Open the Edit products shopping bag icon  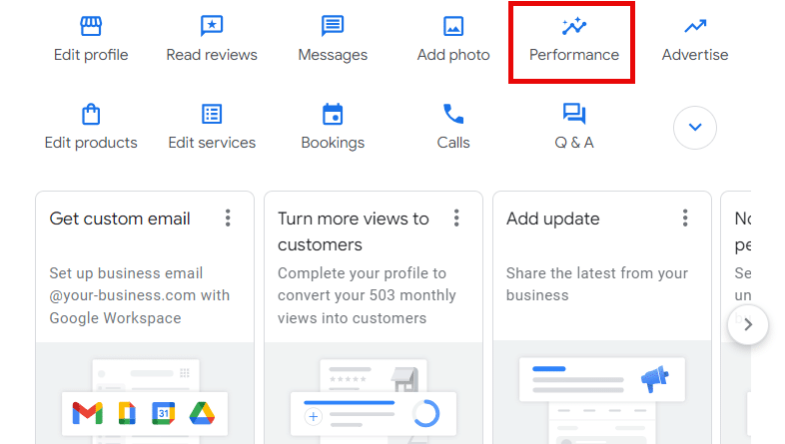click(x=91, y=114)
